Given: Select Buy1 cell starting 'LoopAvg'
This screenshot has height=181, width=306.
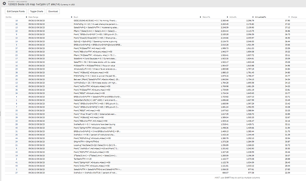Looking at the screenshot, I should (95, 145).
